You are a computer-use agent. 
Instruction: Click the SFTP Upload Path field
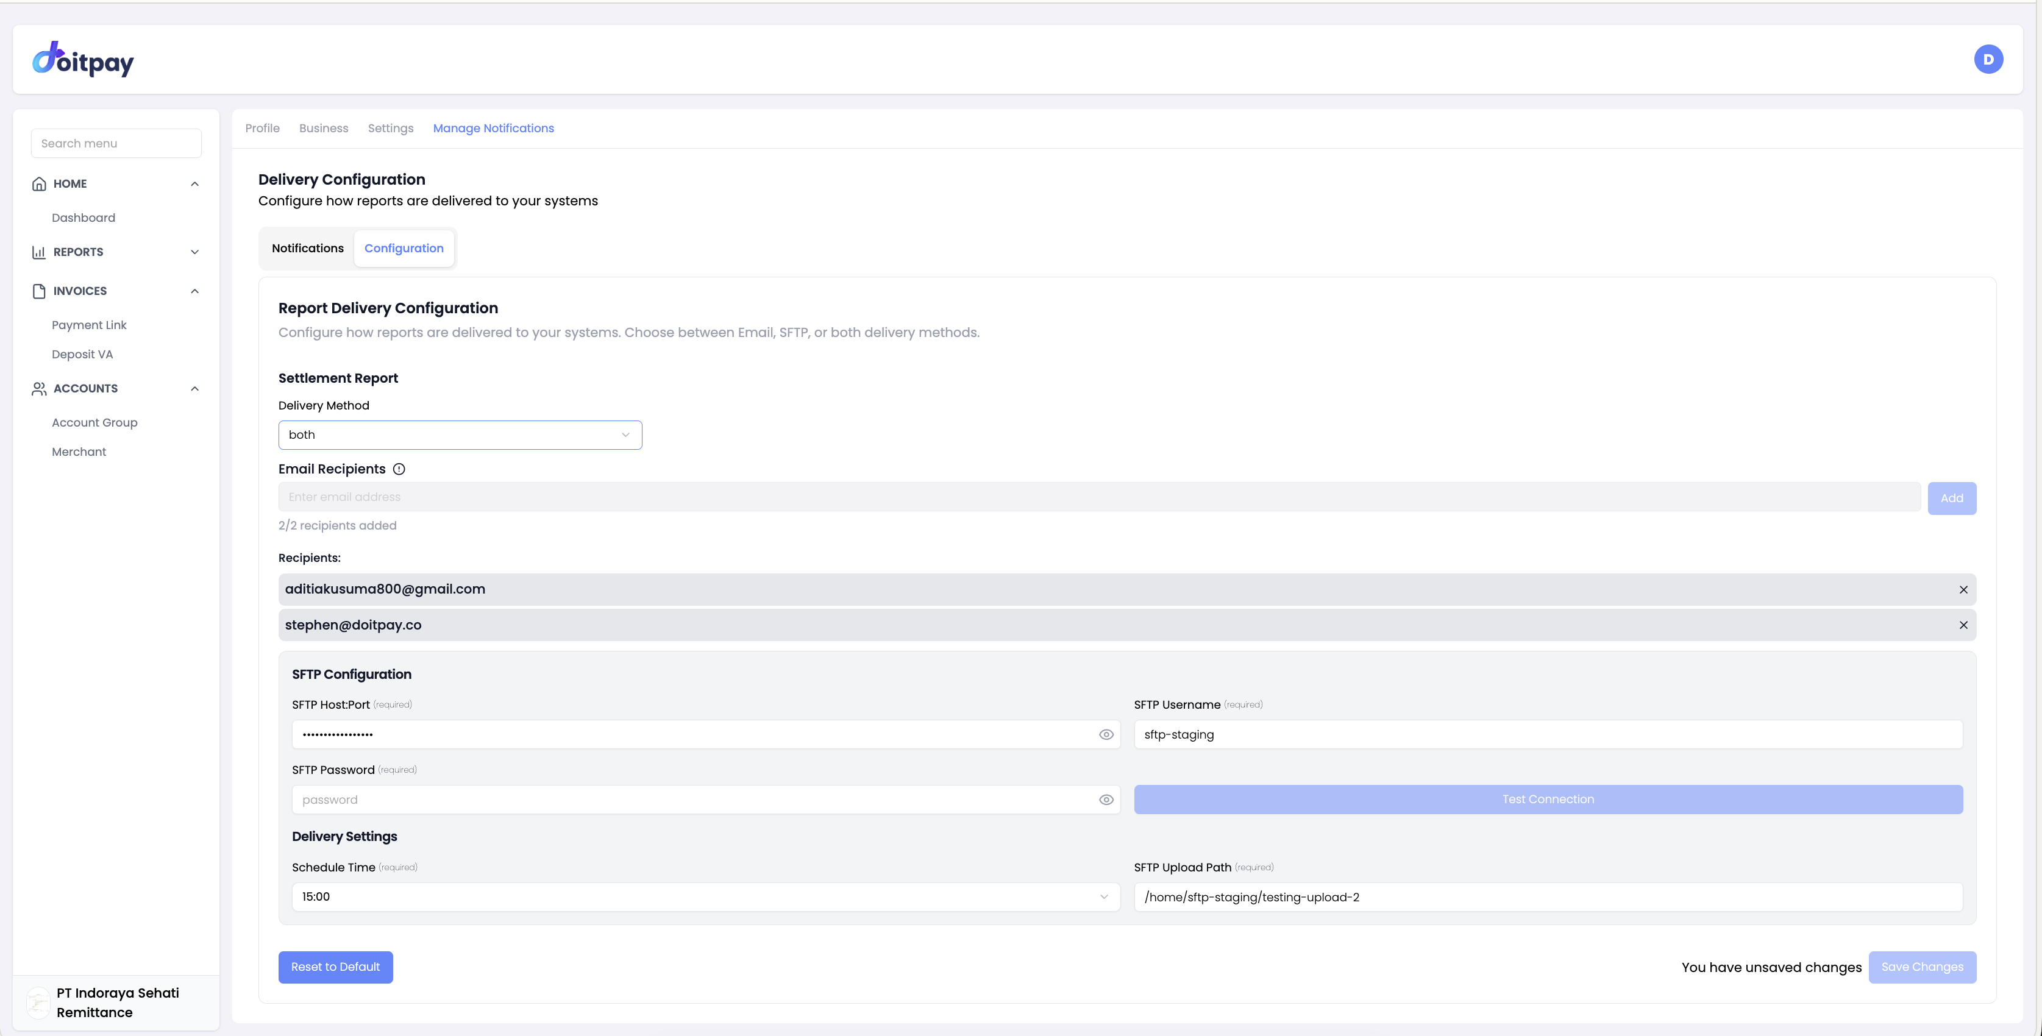click(x=1548, y=897)
